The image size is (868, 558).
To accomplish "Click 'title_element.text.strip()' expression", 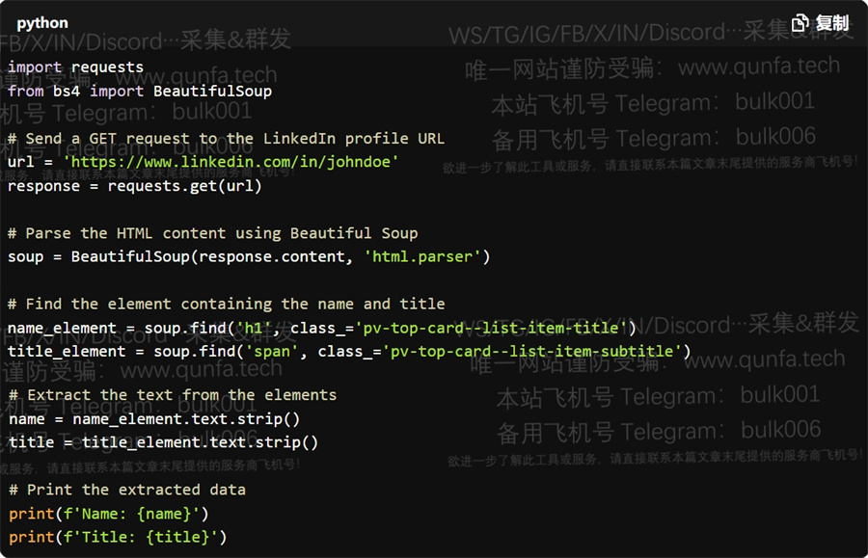I will [x=200, y=441].
